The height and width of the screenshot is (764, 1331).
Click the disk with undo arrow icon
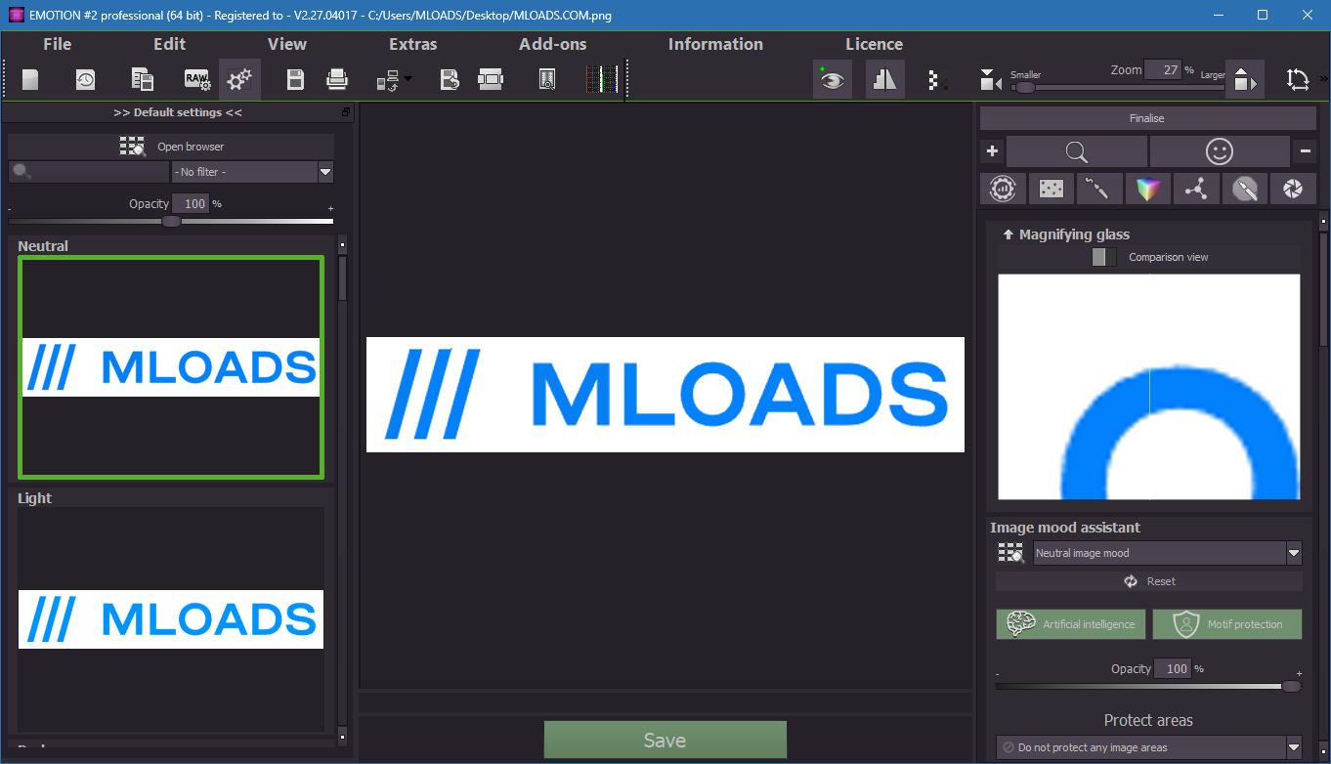(450, 80)
